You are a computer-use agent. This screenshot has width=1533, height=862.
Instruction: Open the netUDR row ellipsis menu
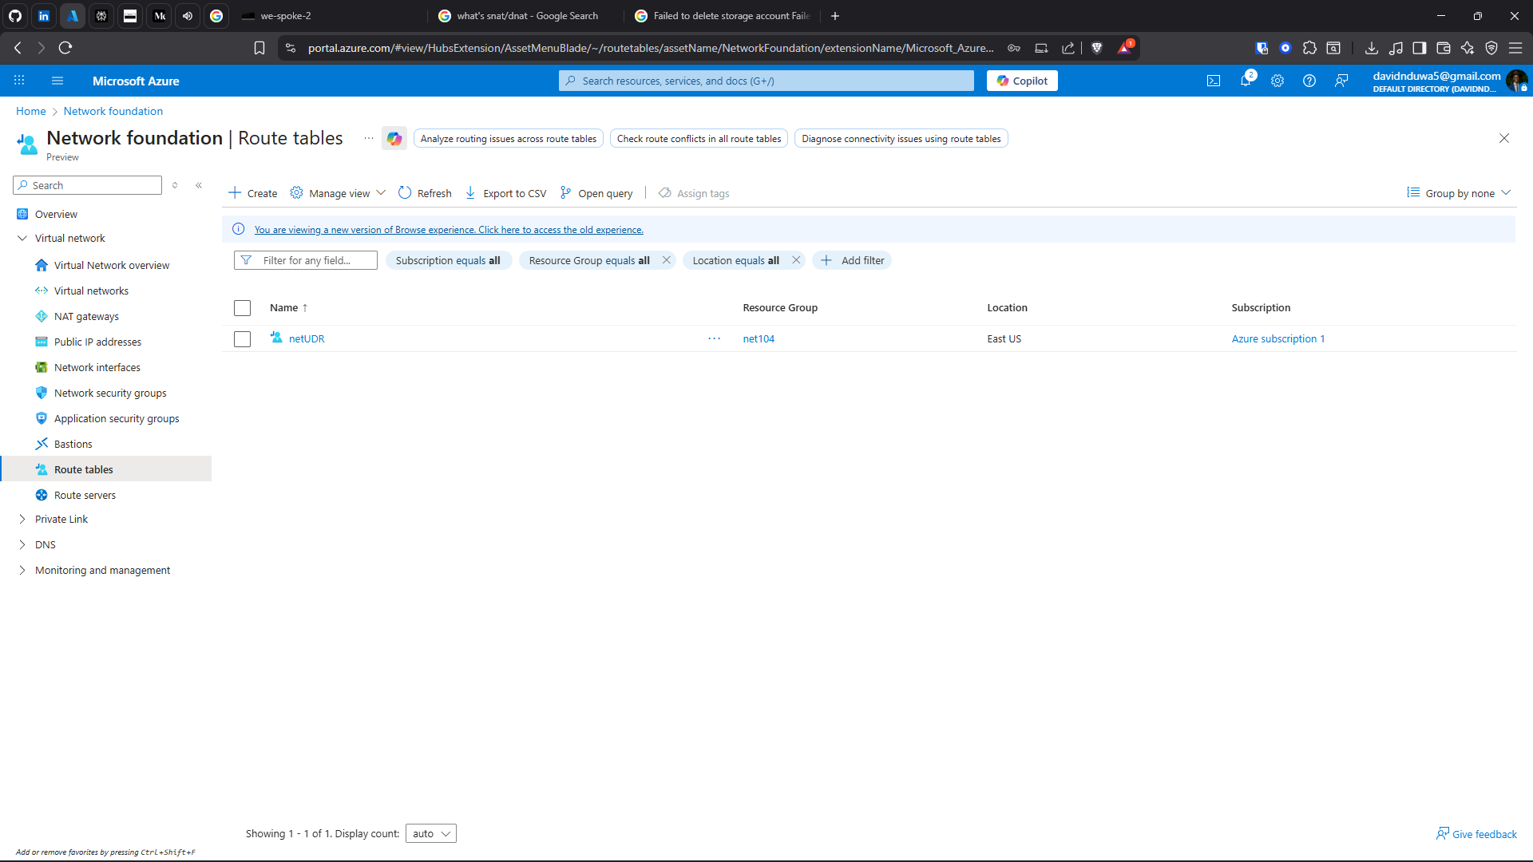tap(715, 339)
